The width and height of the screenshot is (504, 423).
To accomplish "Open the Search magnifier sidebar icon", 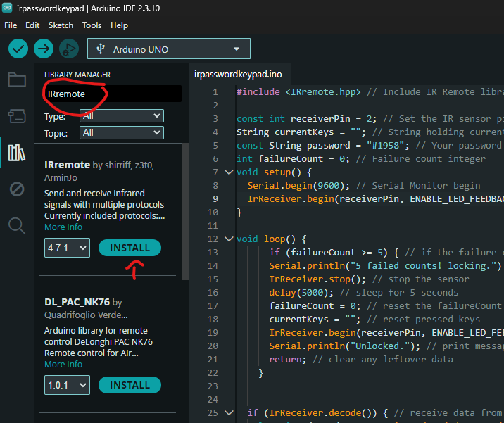I will click(17, 226).
